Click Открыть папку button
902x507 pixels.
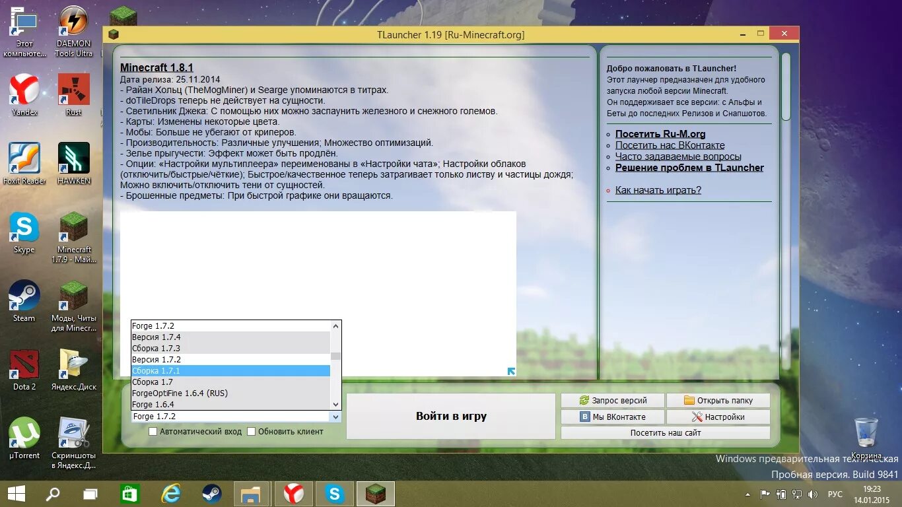[x=718, y=401]
